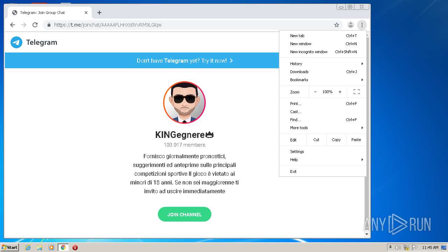The image size is (448, 252).
Task: Click the 100% zoom level value
Action: [x=328, y=92]
